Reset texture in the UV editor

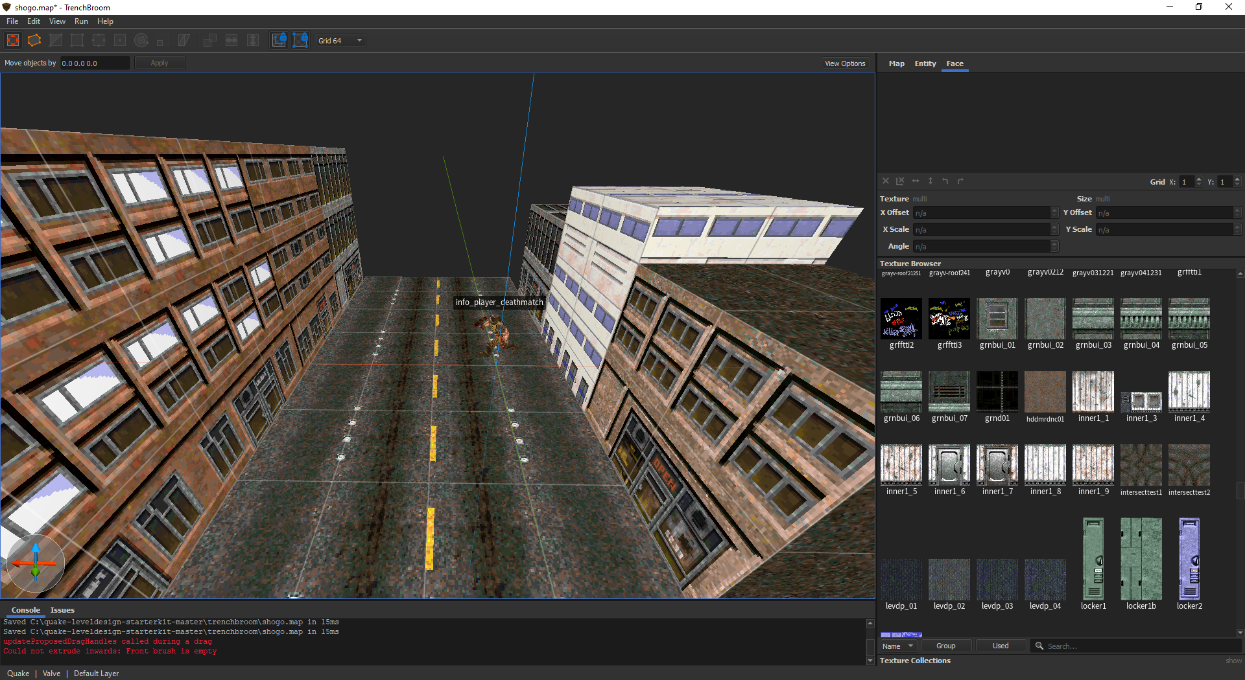(886, 181)
